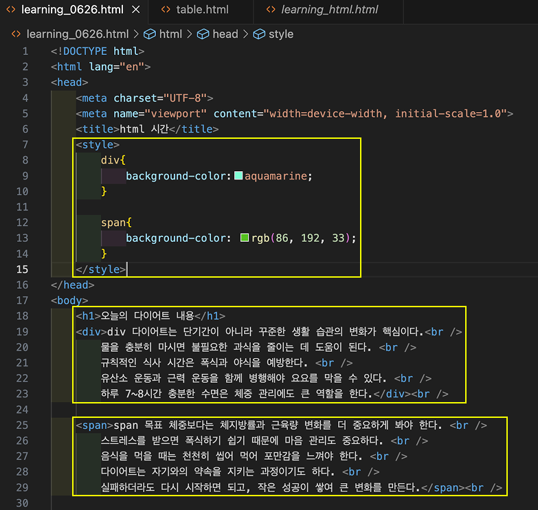Click the closing brace on line 14

tap(104, 254)
